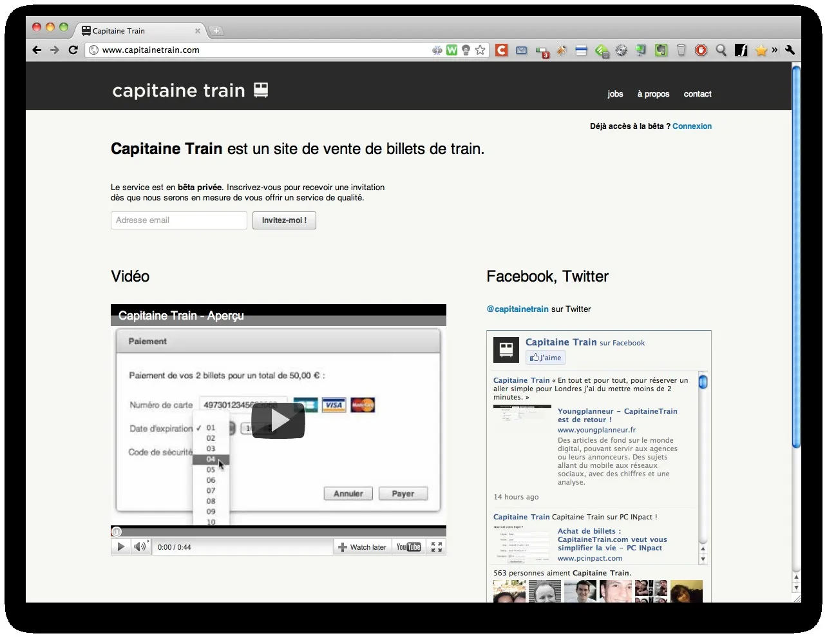Click the gear extension icon in toolbar
Viewport: 827px width, 638px height.
622,50
